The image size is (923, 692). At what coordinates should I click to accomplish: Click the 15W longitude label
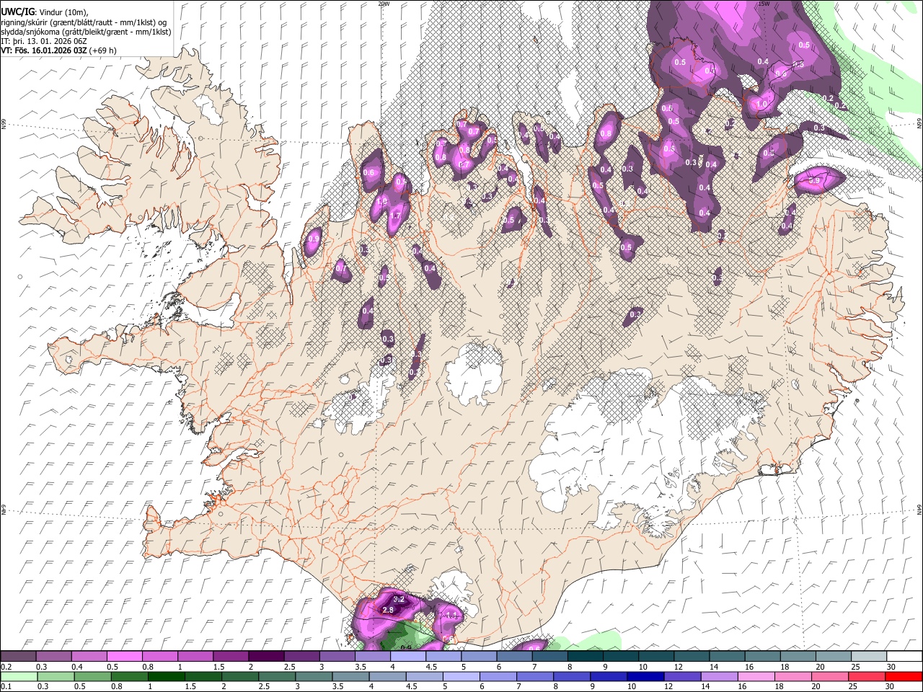(764, 4)
